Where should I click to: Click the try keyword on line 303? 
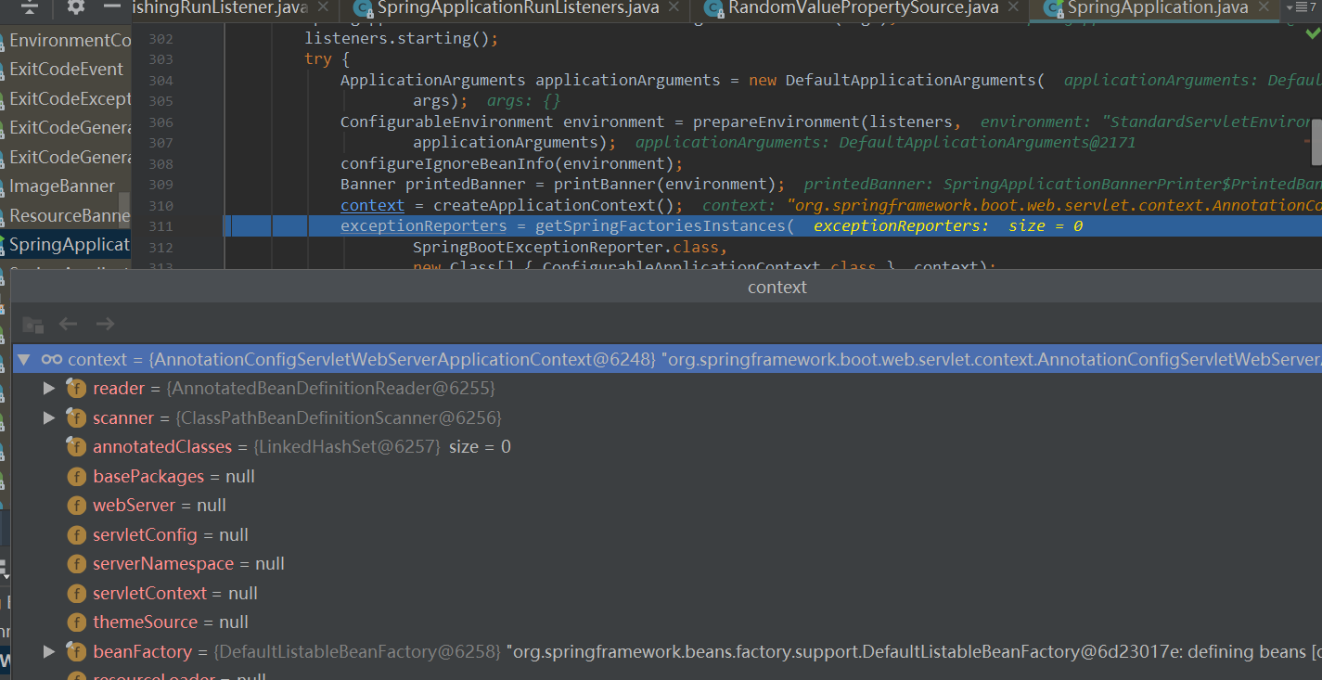(317, 59)
